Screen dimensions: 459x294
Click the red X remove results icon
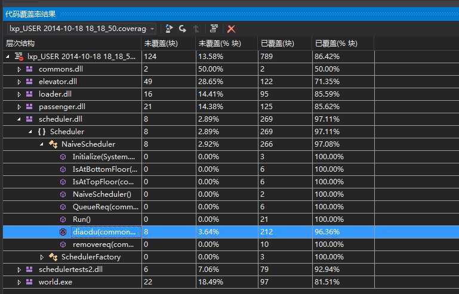coord(231,29)
